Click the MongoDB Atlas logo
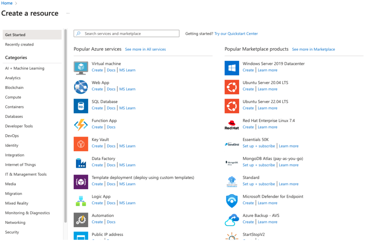Screen dimensions: 375x241 click(232, 163)
